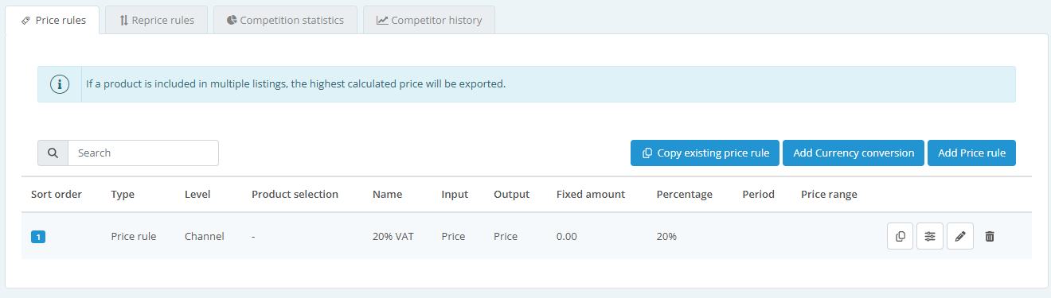This screenshot has width=1051, height=298.
Task: Focus the Search input field
Action: pos(143,153)
